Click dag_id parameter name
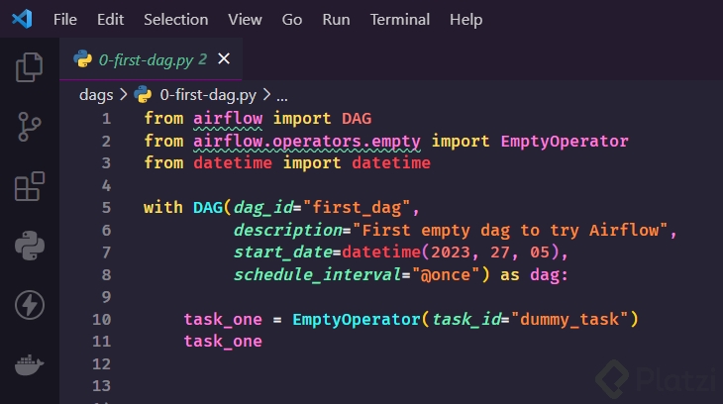723x404 pixels. click(x=262, y=208)
